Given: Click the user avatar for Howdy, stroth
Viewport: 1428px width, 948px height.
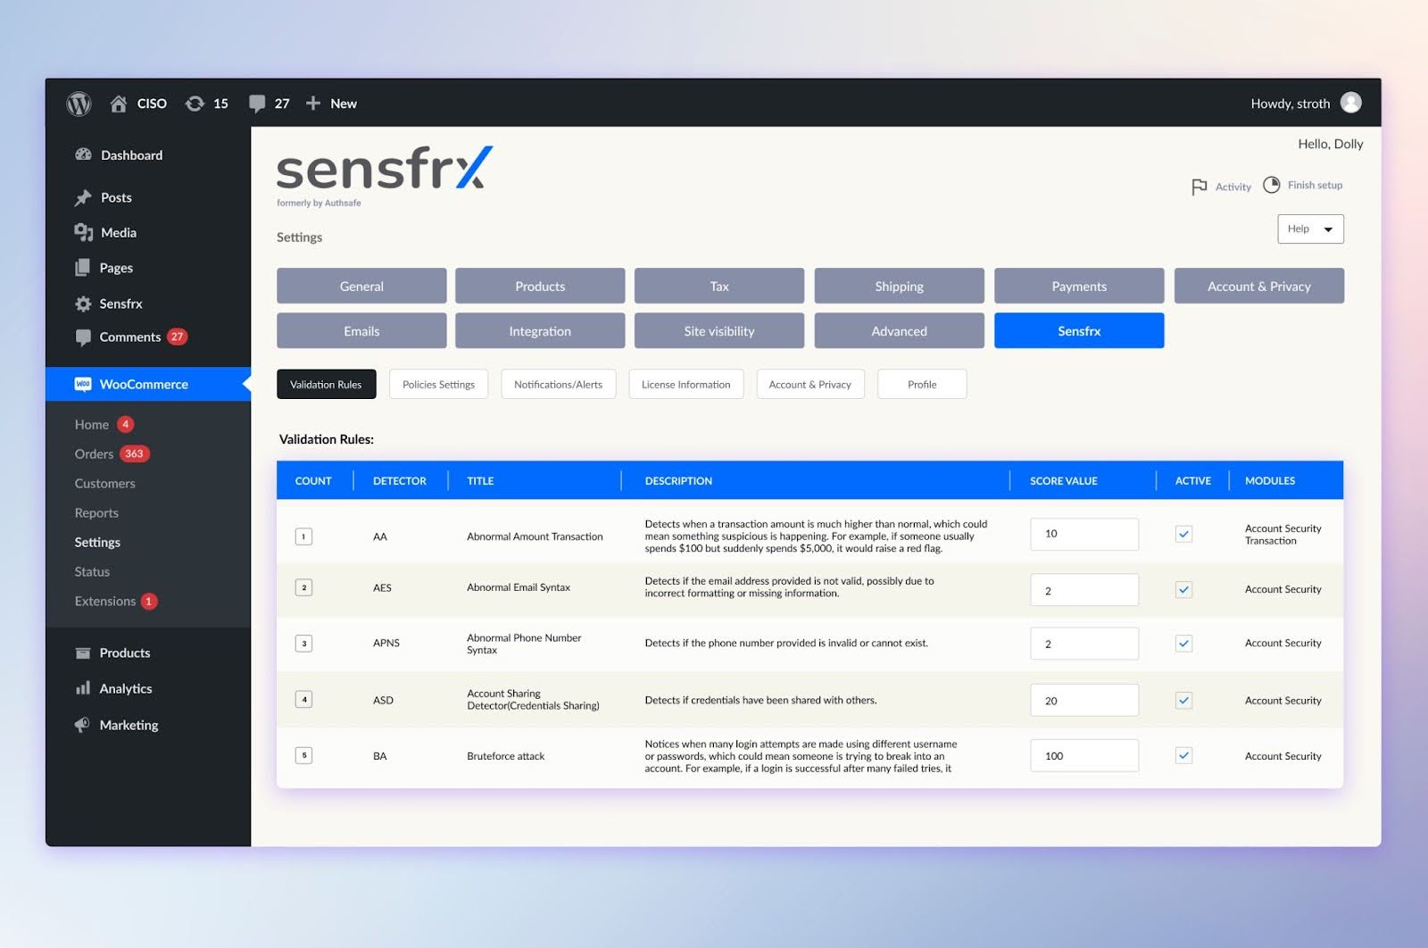Looking at the screenshot, I should [x=1350, y=103].
